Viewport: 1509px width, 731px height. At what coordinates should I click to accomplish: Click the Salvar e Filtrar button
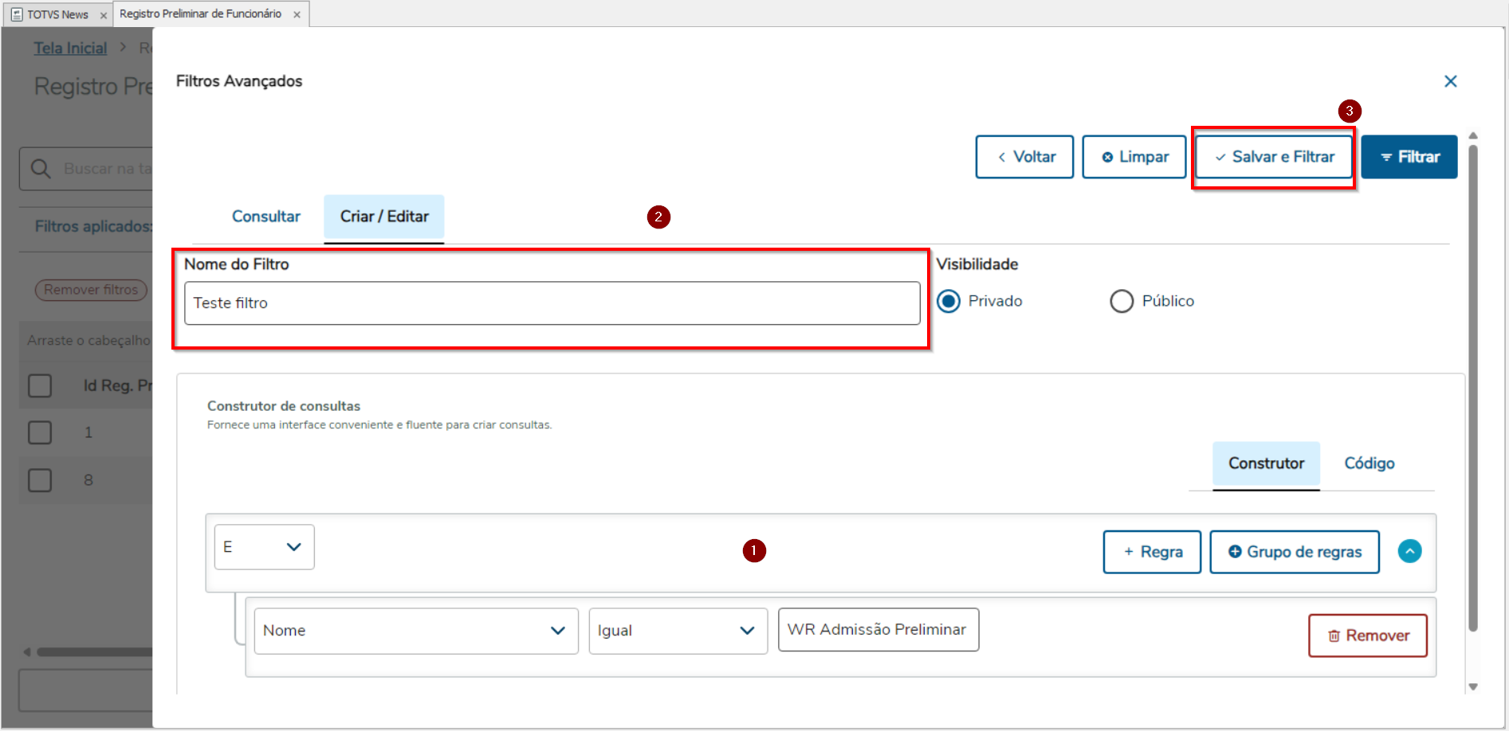point(1274,157)
